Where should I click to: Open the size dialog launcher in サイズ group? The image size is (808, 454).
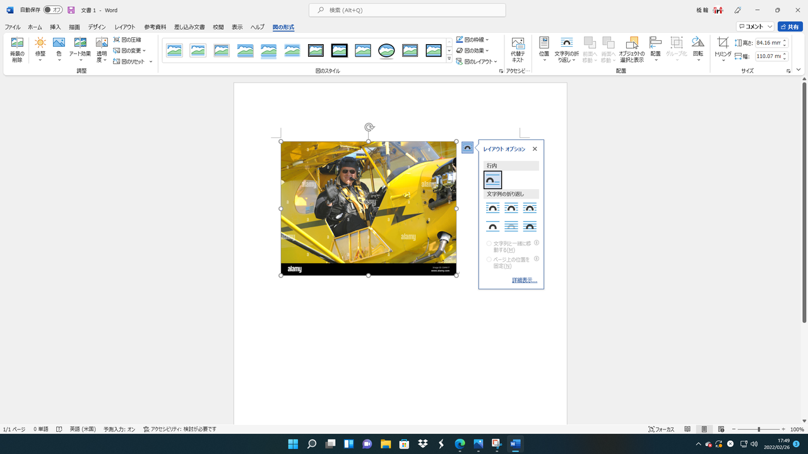788,71
